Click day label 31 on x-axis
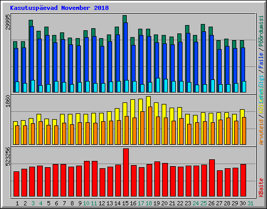The height and width of the screenshot is (209, 267). (250, 203)
